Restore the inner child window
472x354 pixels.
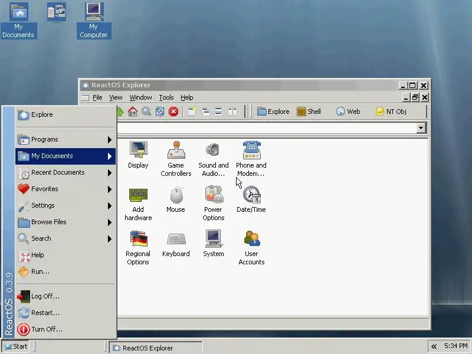(415, 97)
